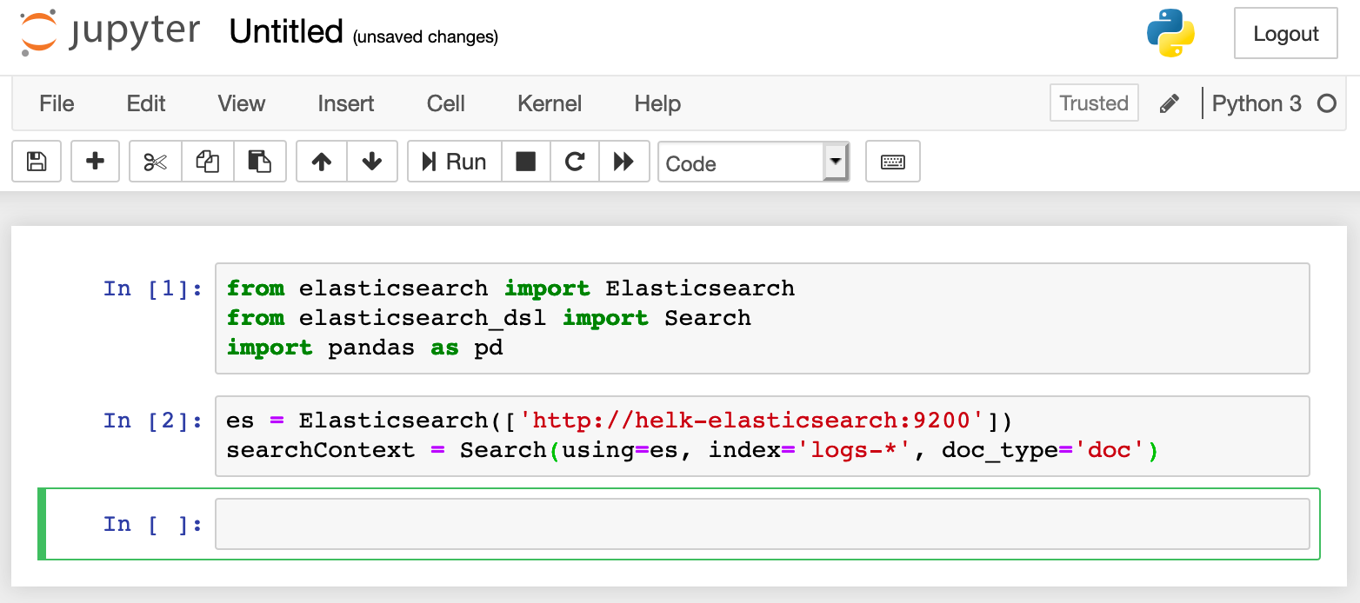Copy the selected cell

click(208, 162)
